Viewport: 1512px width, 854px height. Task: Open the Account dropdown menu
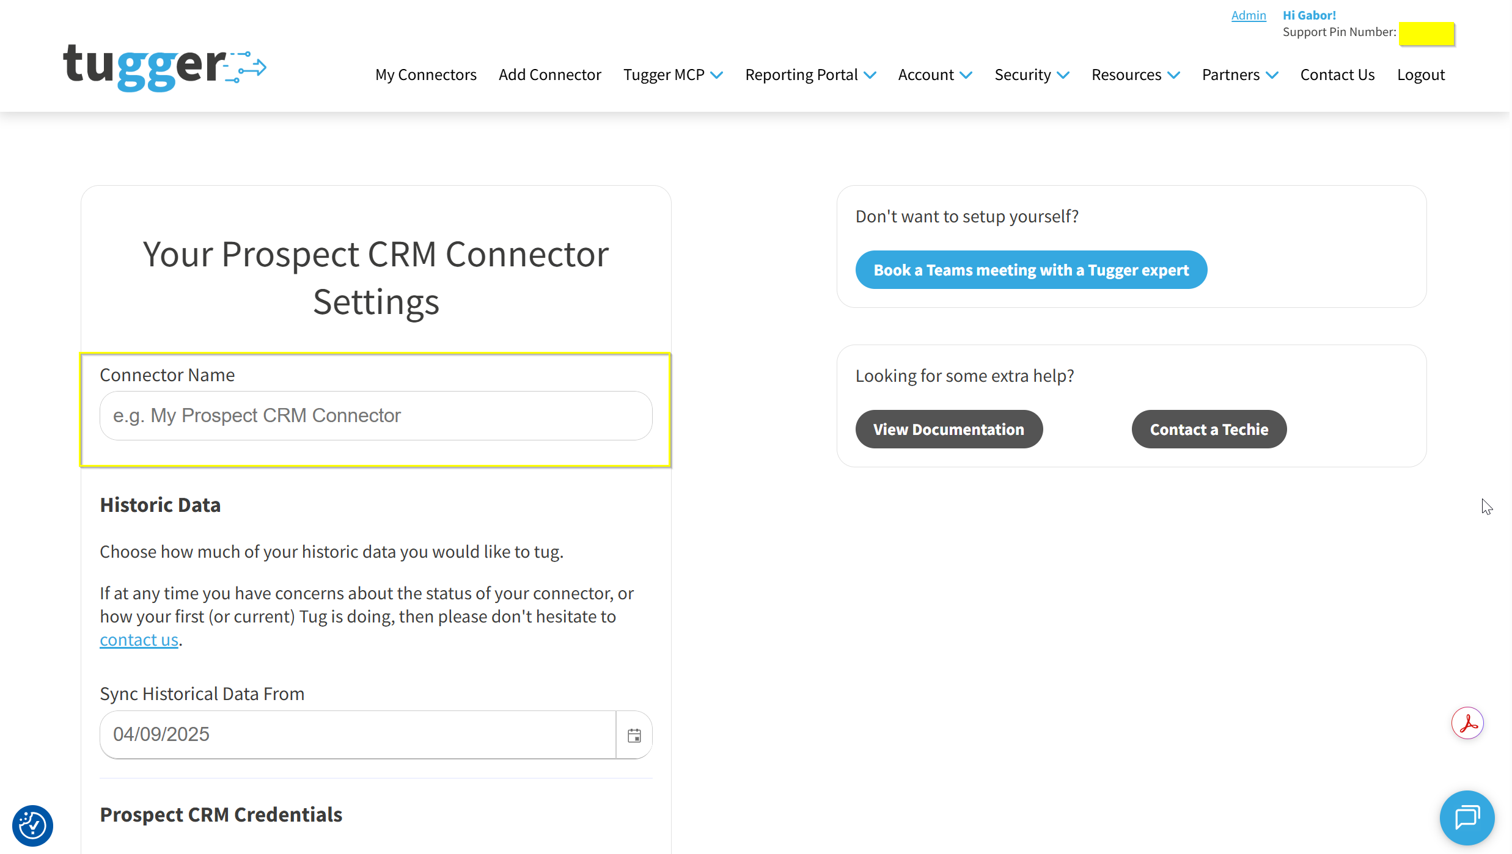(935, 75)
